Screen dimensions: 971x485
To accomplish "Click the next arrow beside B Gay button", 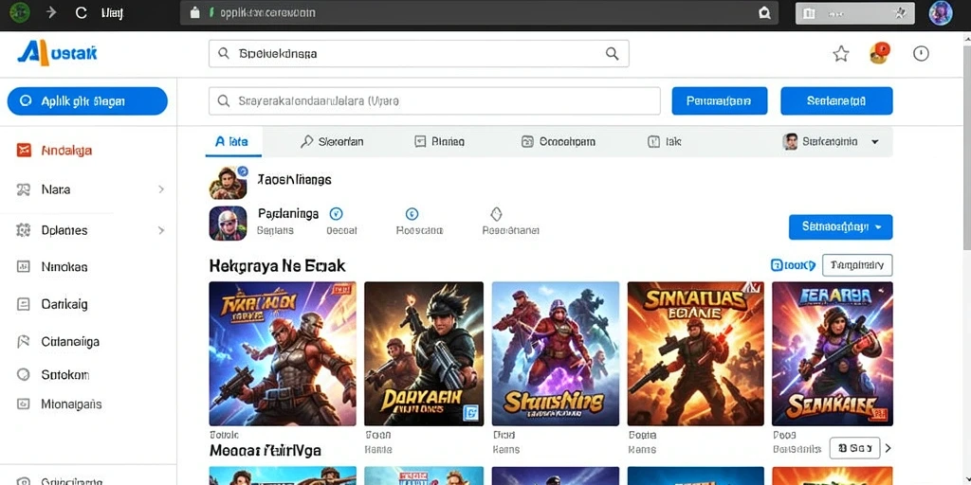I will pos(888,448).
